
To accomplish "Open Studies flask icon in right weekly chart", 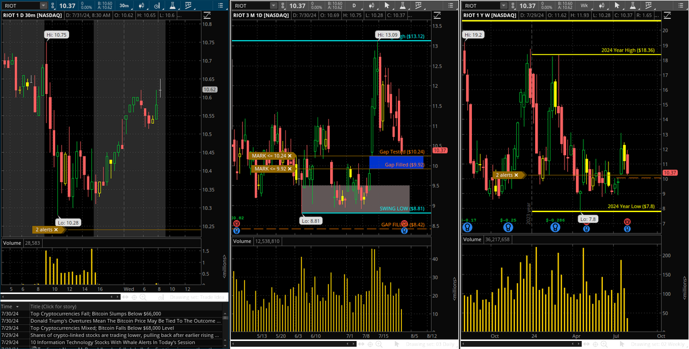I will (632, 6).
